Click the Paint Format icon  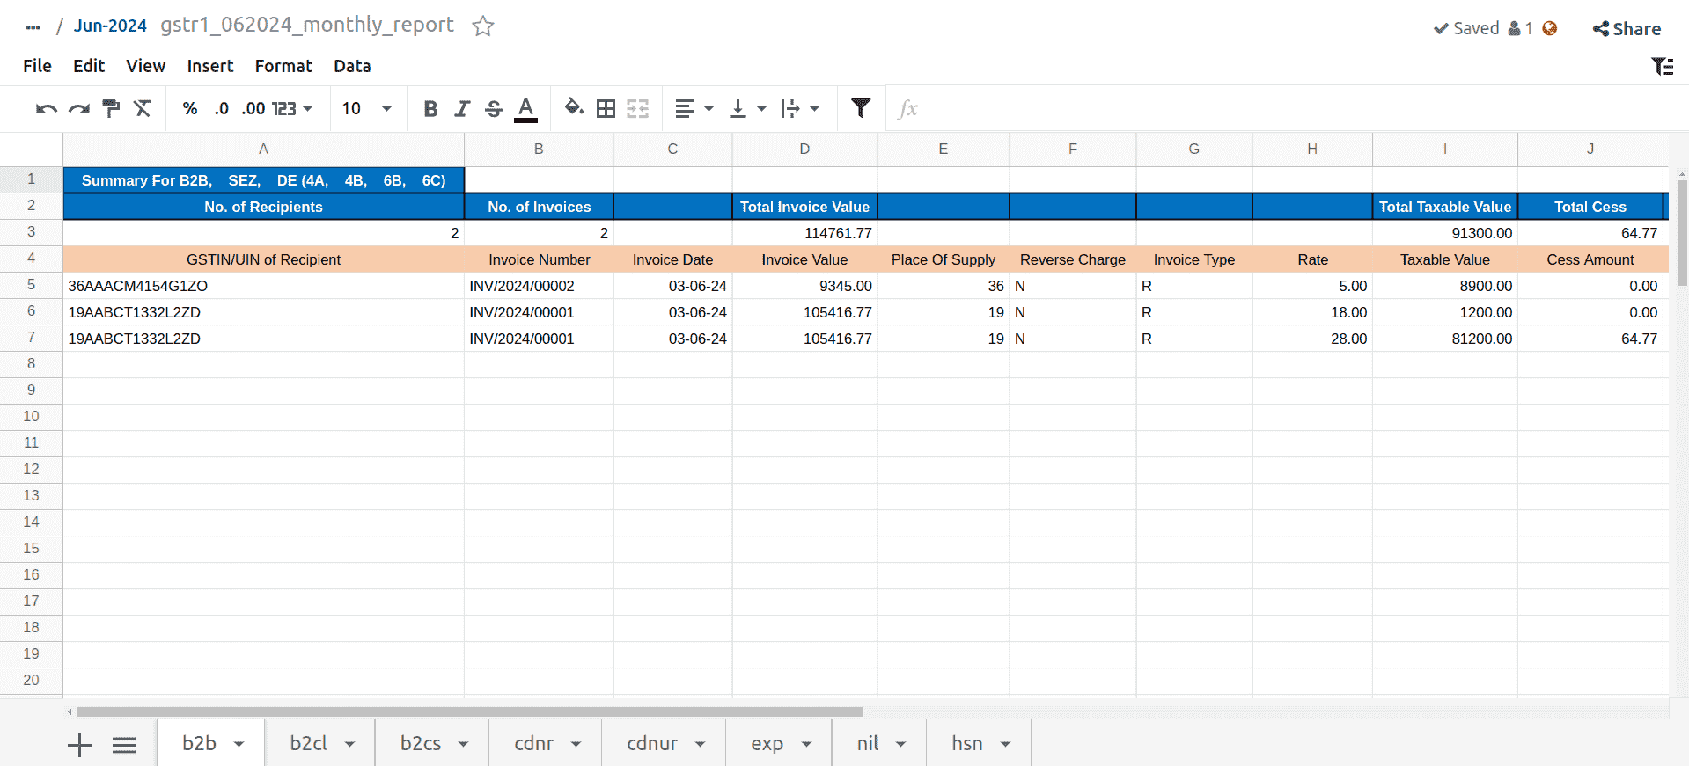coord(111,109)
